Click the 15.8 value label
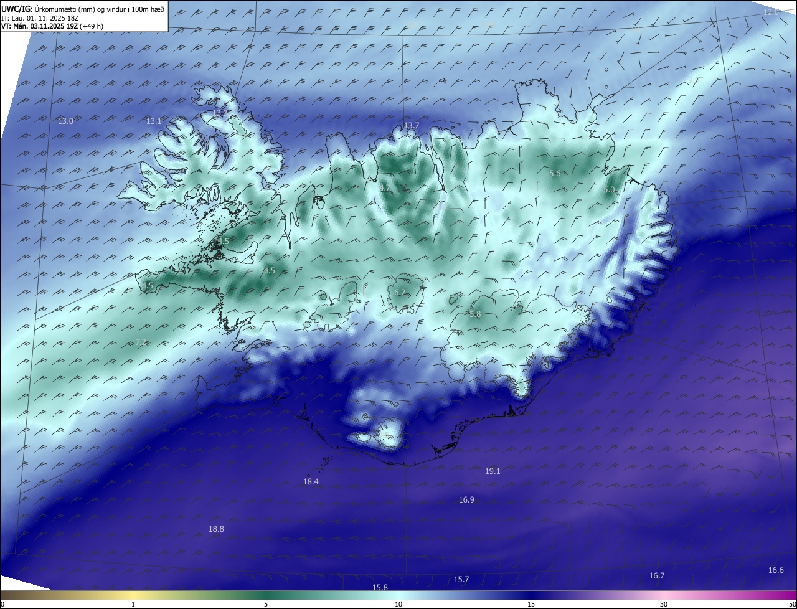 pyautogui.click(x=380, y=587)
